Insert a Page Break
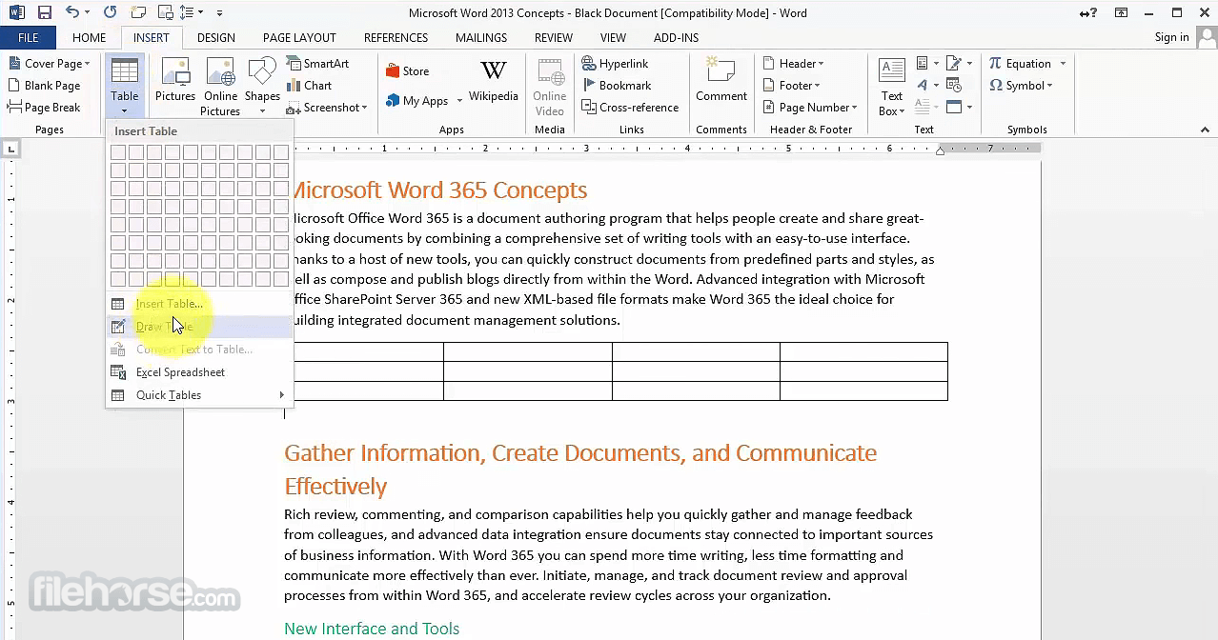 tap(44, 108)
